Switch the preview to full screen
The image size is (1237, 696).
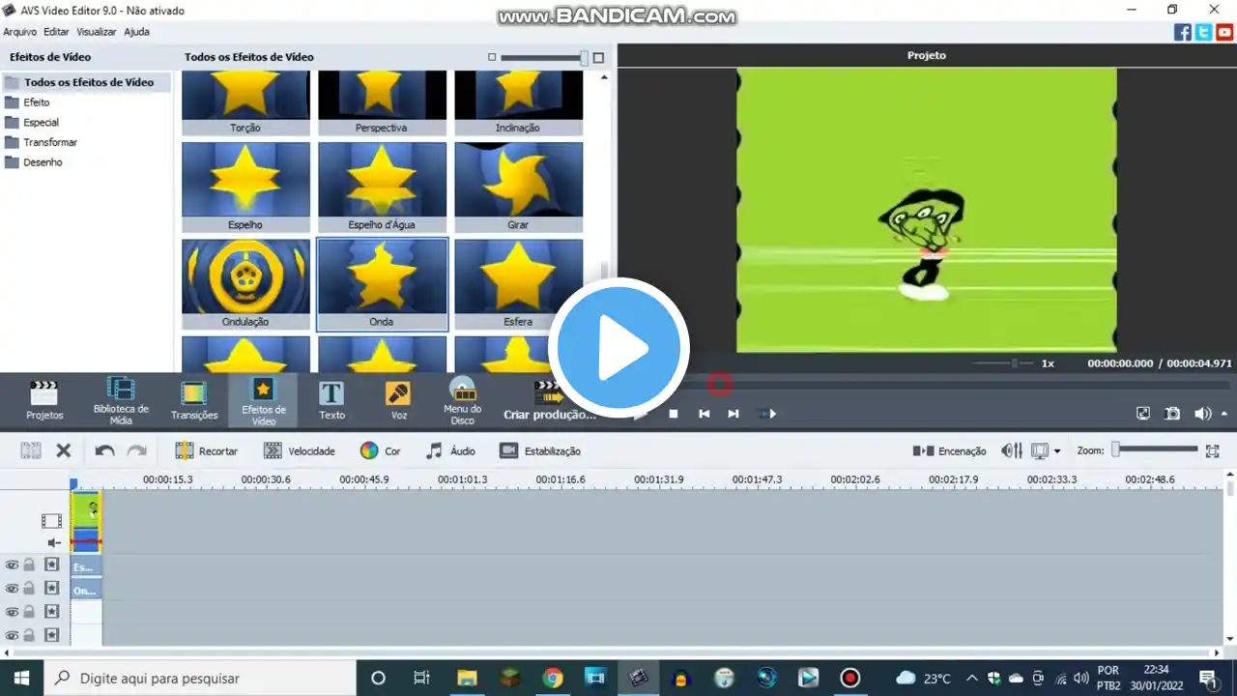point(1143,414)
